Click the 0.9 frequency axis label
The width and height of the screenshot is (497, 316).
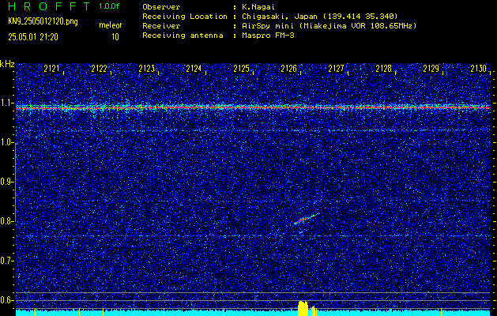pyautogui.click(x=6, y=182)
